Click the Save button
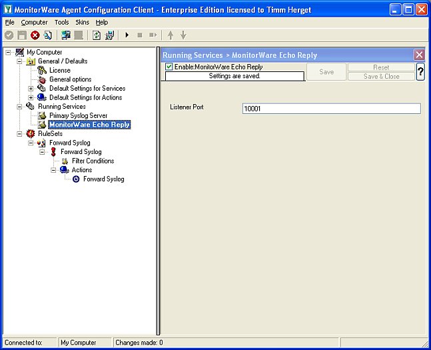Image resolution: width=431 pixels, height=350 pixels. pyautogui.click(x=326, y=72)
